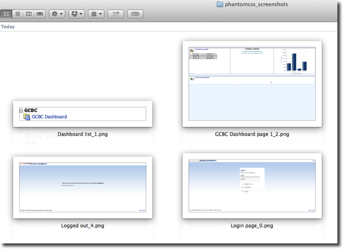Viewport: 343px width, 249px height.
Task: Open the item arrangement dropdown
Action: (96, 14)
